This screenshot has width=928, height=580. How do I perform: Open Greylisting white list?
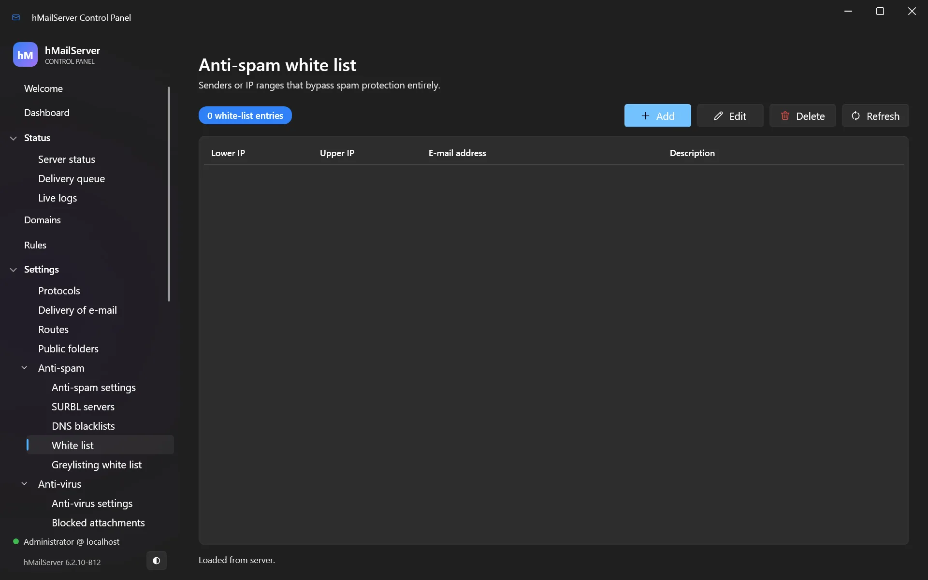[97, 464]
